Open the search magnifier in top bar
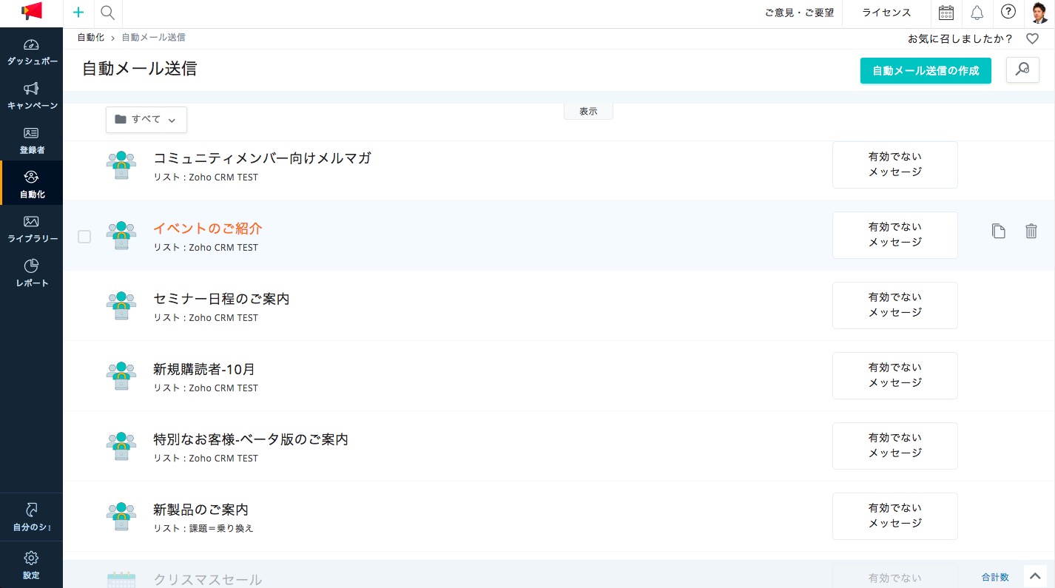This screenshot has width=1055, height=588. pyautogui.click(x=107, y=13)
